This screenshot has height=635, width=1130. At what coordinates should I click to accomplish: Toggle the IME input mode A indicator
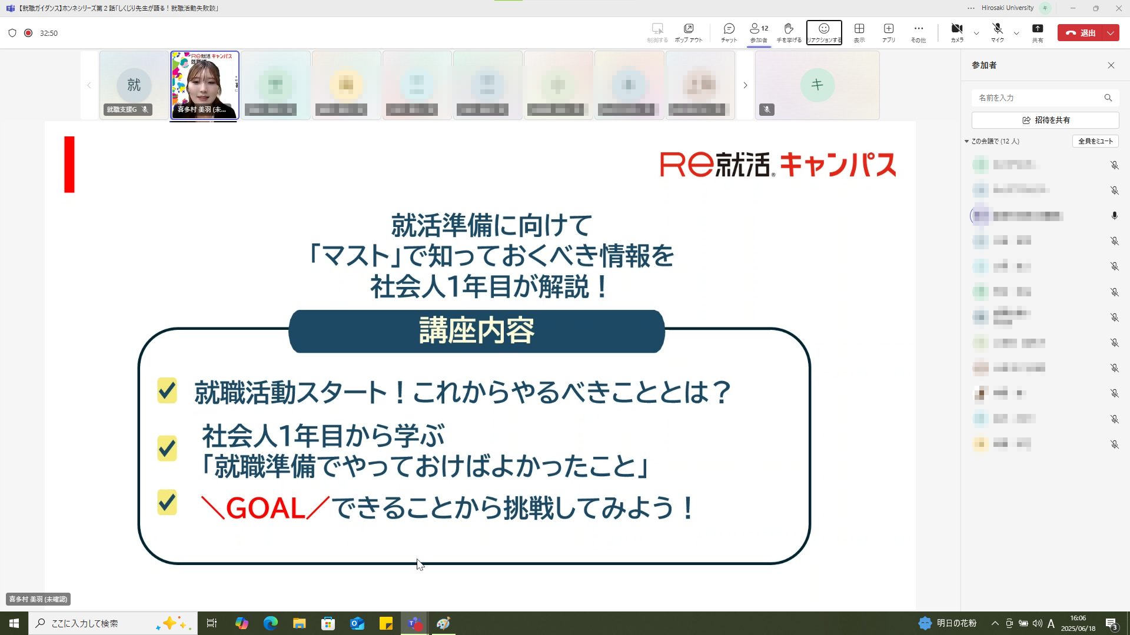[x=1051, y=623]
